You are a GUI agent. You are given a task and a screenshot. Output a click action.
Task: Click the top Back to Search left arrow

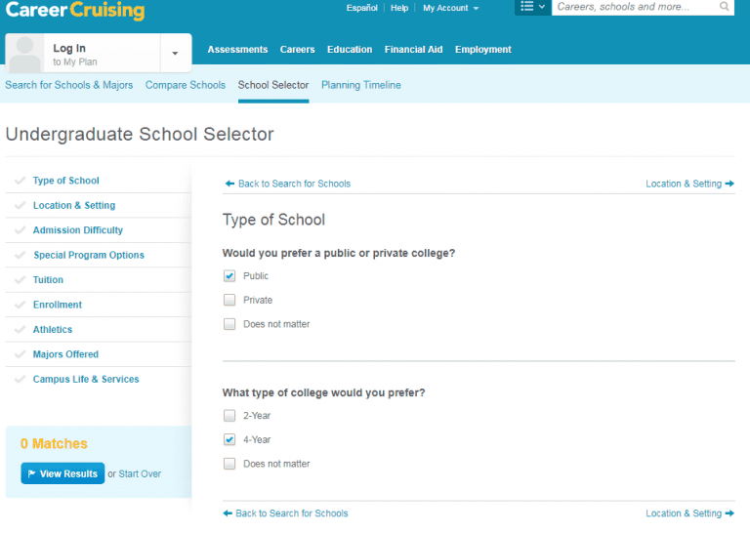(229, 184)
